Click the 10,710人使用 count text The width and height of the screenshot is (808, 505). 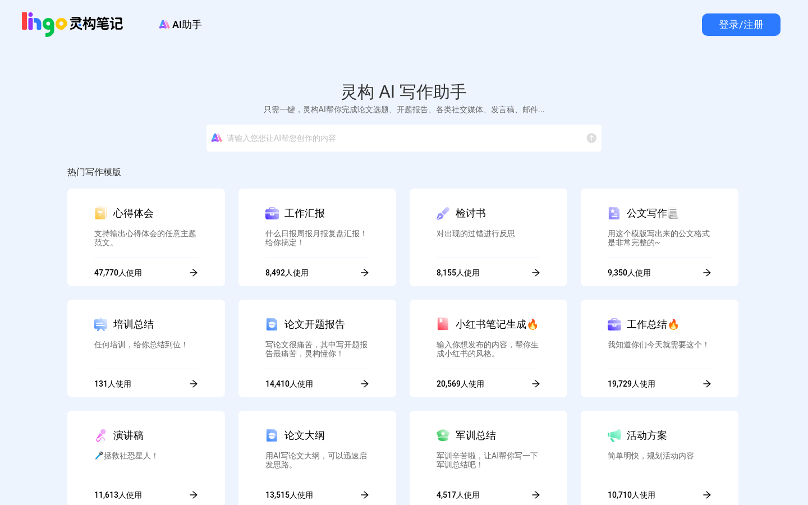coord(631,495)
